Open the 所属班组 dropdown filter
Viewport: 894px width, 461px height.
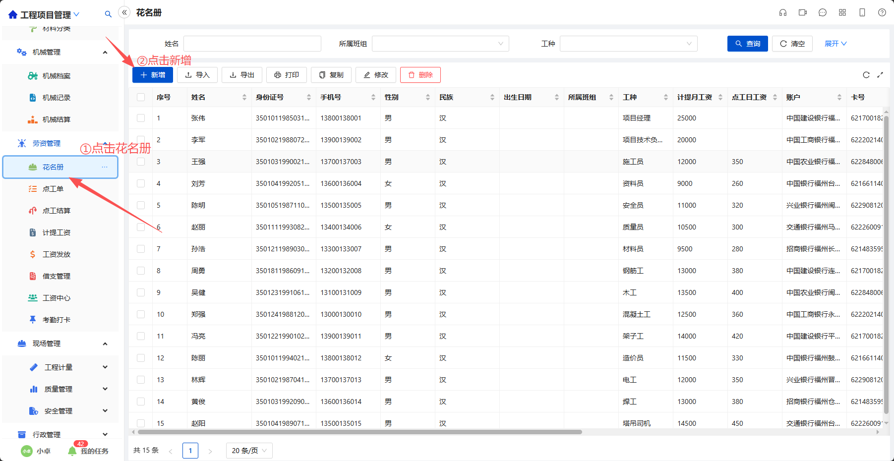pyautogui.click(x=440, y=44)
